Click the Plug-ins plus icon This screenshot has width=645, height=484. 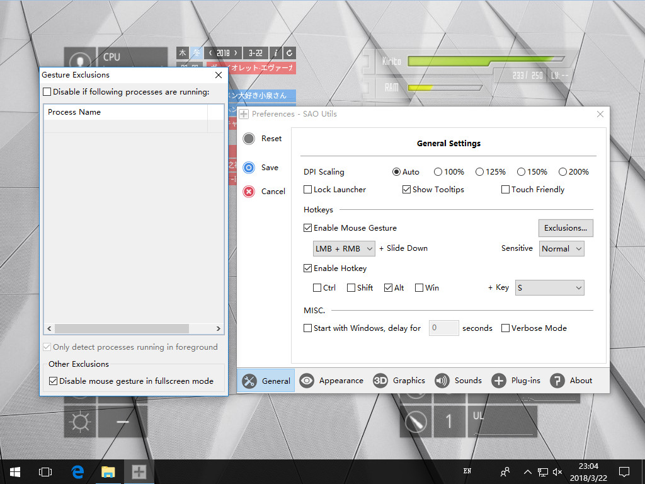tap(498, 381)
